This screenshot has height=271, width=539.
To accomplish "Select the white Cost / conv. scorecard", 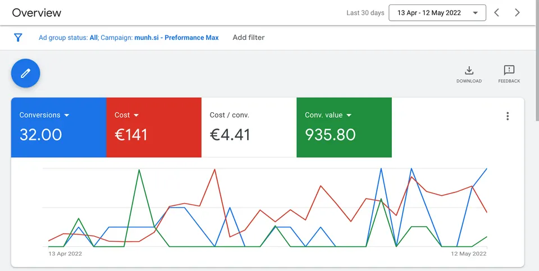I will [249, 127].
